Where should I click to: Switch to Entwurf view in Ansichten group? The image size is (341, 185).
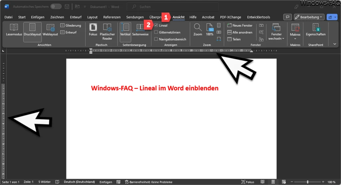pyautogui.click(x=69, y=32)
